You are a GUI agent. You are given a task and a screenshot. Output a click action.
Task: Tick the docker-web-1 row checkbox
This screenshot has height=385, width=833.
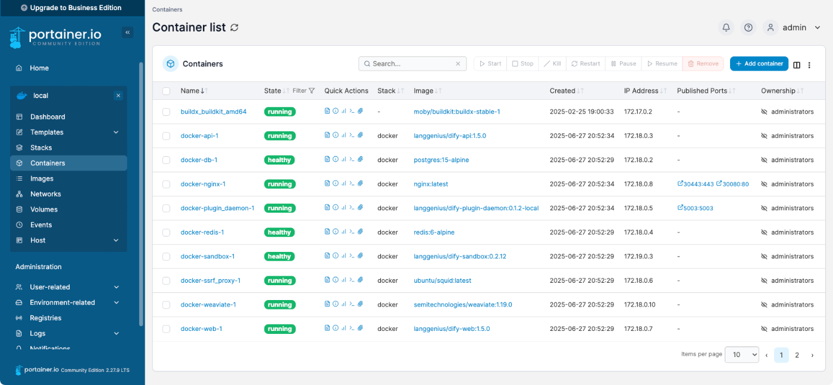pos(167,329)
